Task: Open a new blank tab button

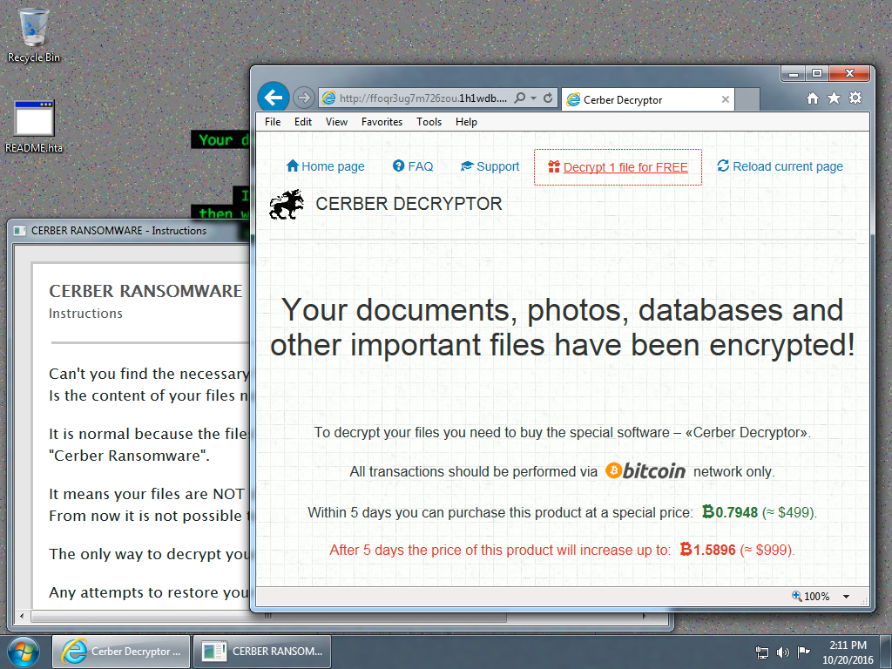Action: point(747,99)
